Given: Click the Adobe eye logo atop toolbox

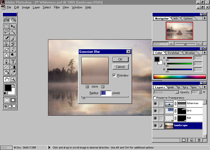Looking at the screenshot, I should pyautogui.click(x=10, y=20).
